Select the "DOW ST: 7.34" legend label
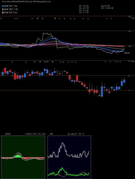The image size is (135, 179). point(11,6)
